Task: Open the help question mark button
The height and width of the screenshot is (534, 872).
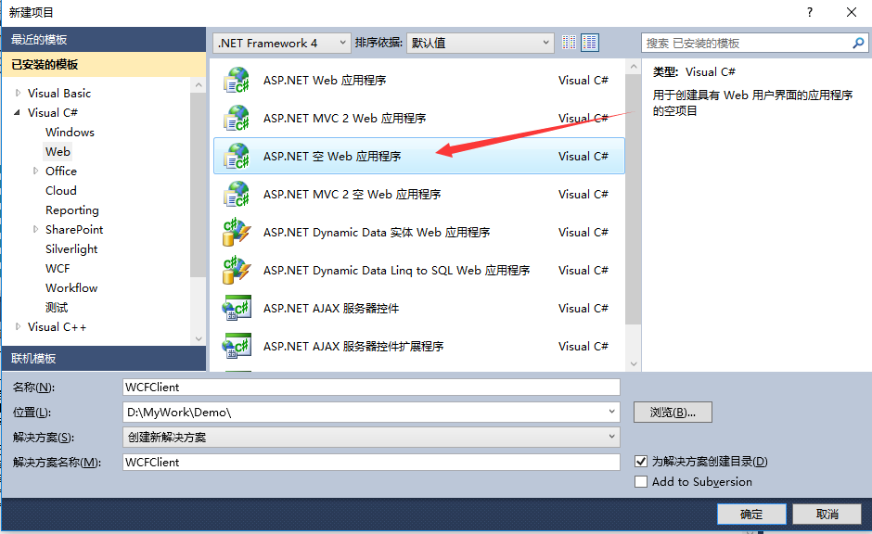Action: [x=810, y=12]
